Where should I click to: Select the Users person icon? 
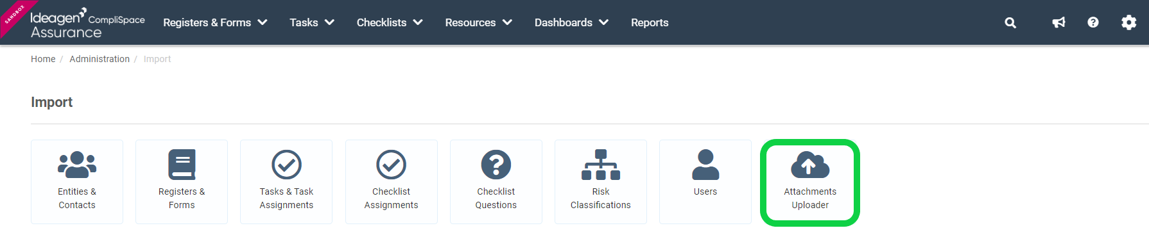pos(705,165)
